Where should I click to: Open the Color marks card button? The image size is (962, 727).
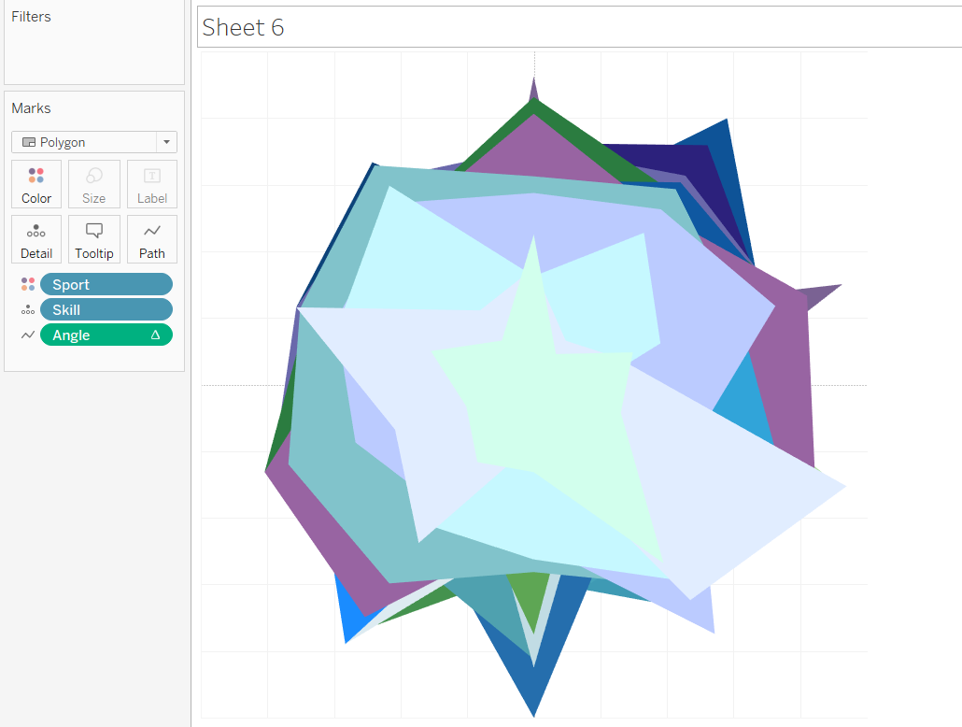pyautogui.click(x=36, y=184)
